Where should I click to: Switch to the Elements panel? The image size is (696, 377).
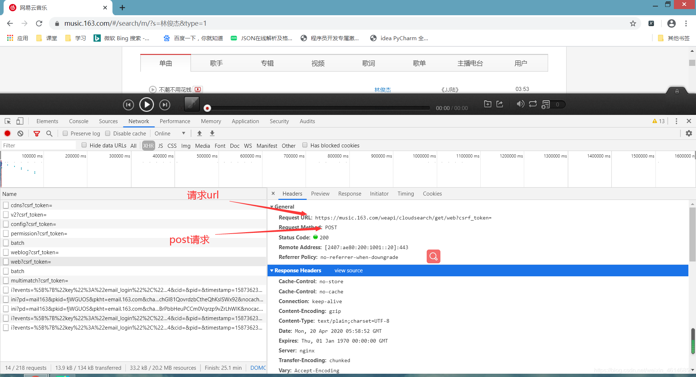coord(47,121)
